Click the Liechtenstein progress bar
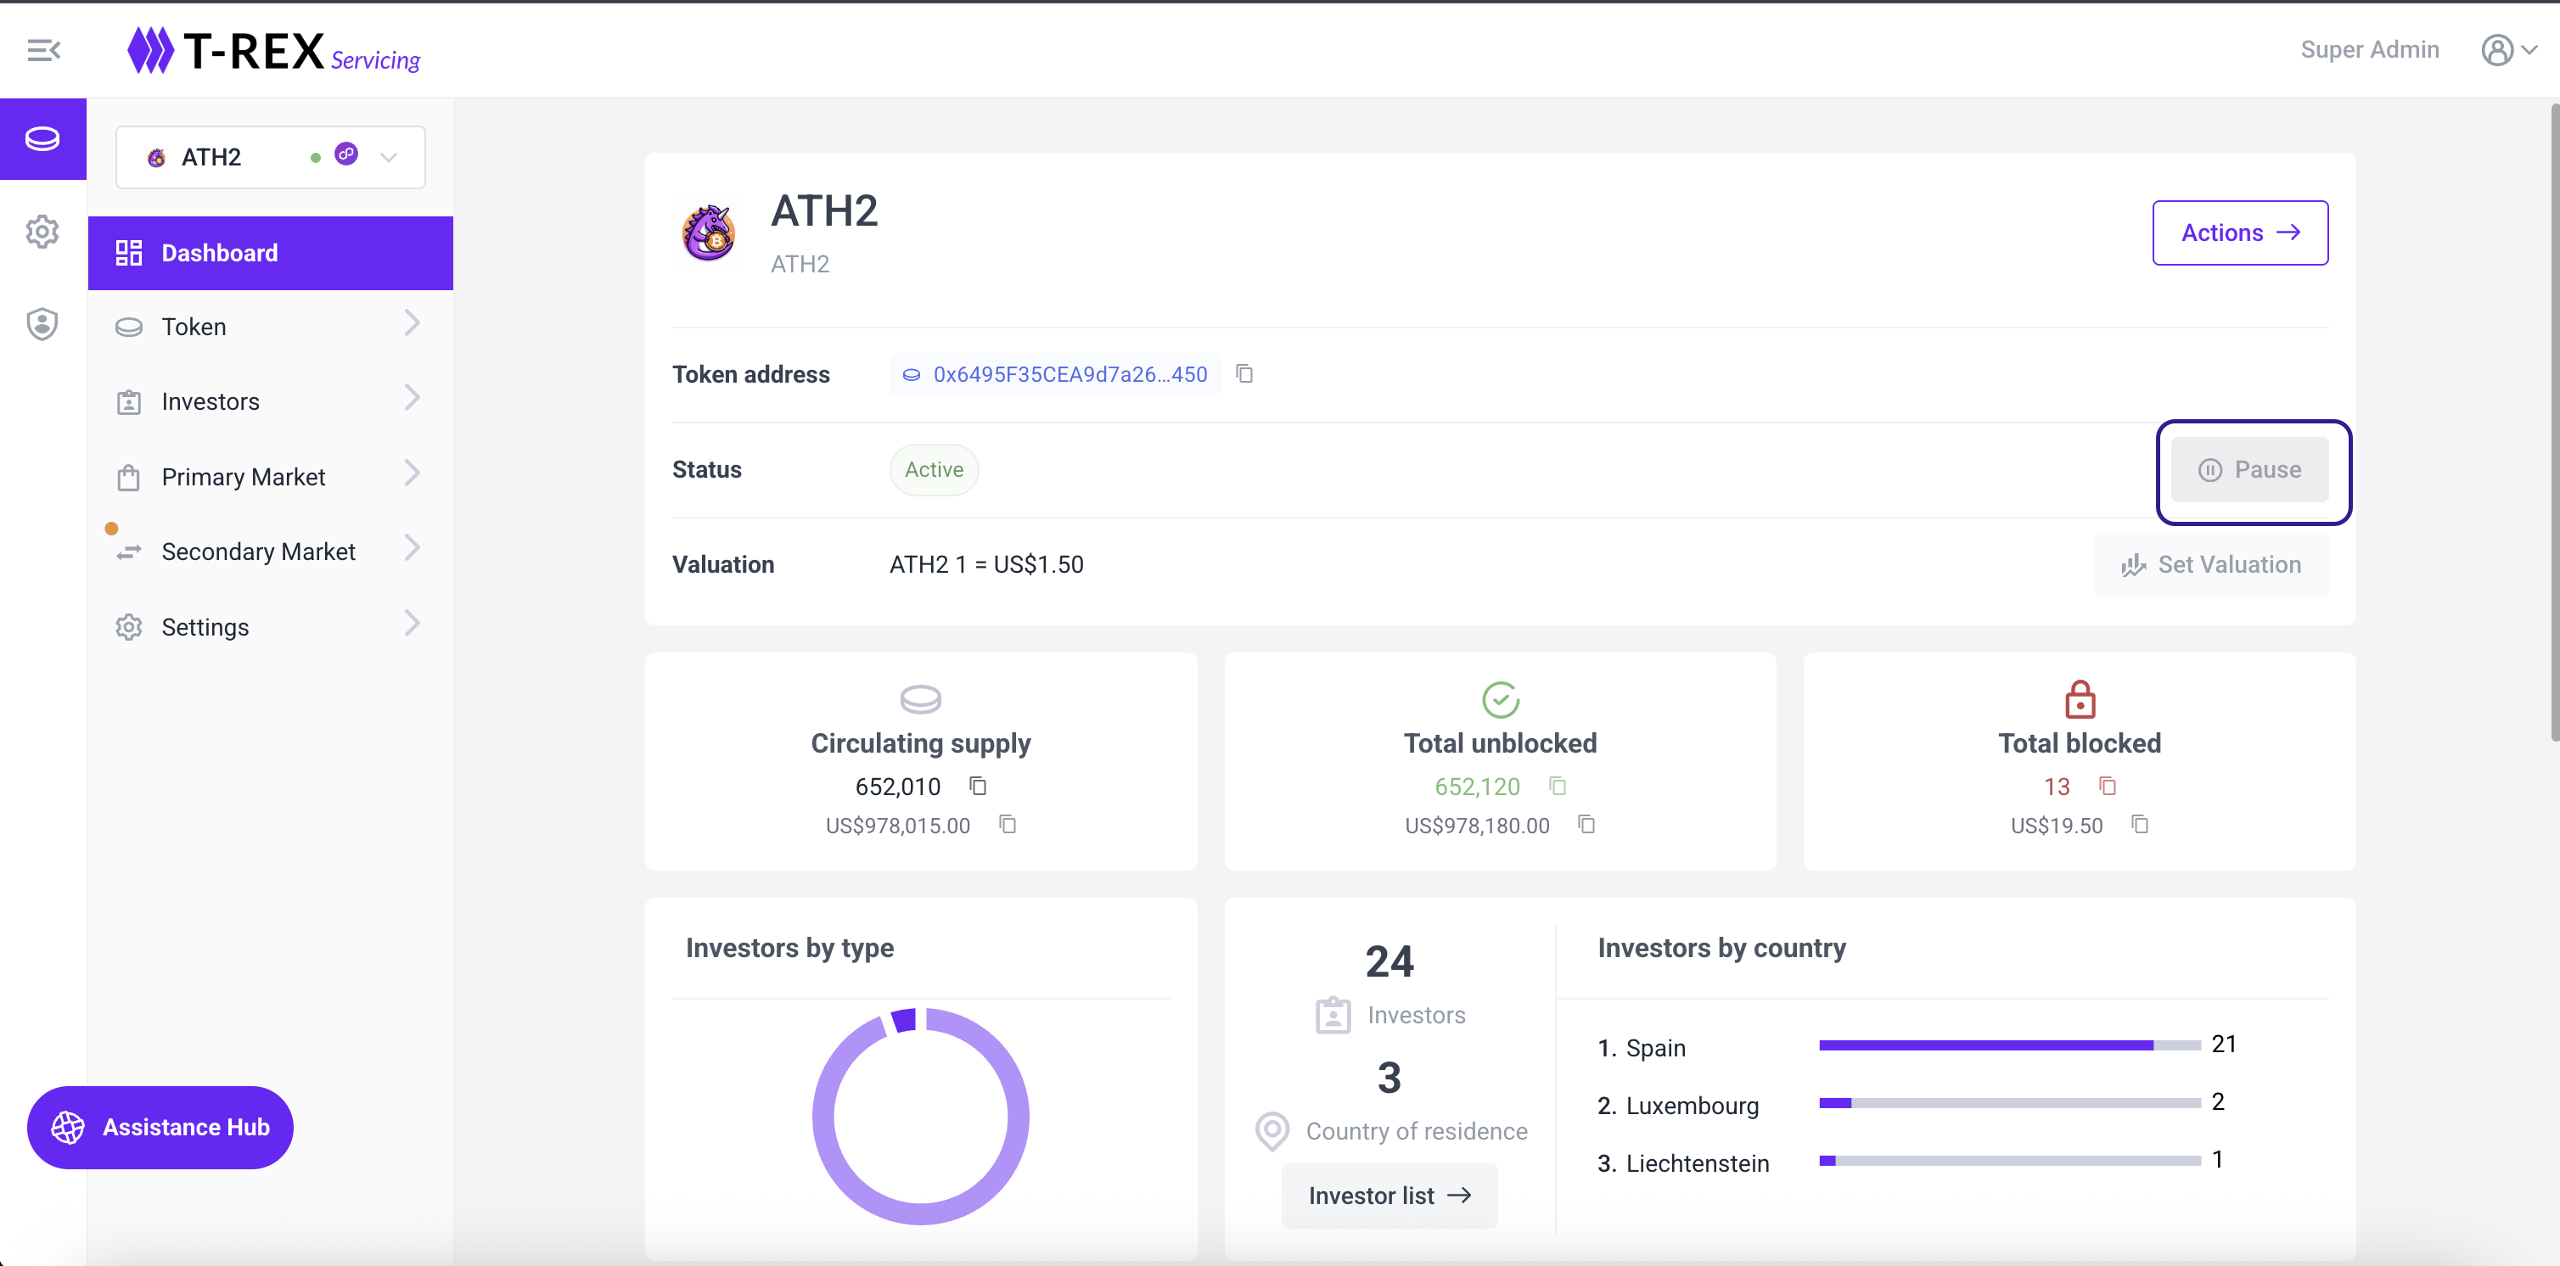 pyautogui.click(x=2009, y=1161)
